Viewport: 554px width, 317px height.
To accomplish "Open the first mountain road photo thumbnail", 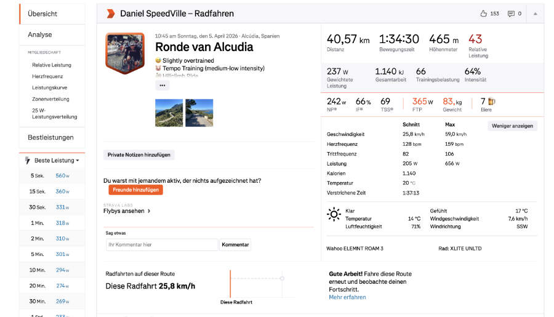I will click(x=169, y=113).
